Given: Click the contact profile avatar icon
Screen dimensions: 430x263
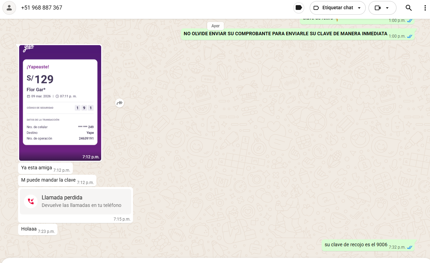Looking at the screenshot, I should click(9, 8).
